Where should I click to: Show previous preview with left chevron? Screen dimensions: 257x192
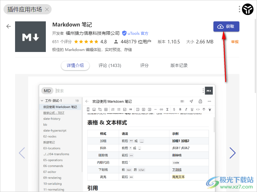[22, 153]
